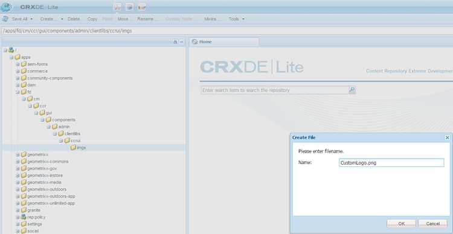Click the repository search text box
This screenshot has width=453, height=234.
[x=275, y=90]
